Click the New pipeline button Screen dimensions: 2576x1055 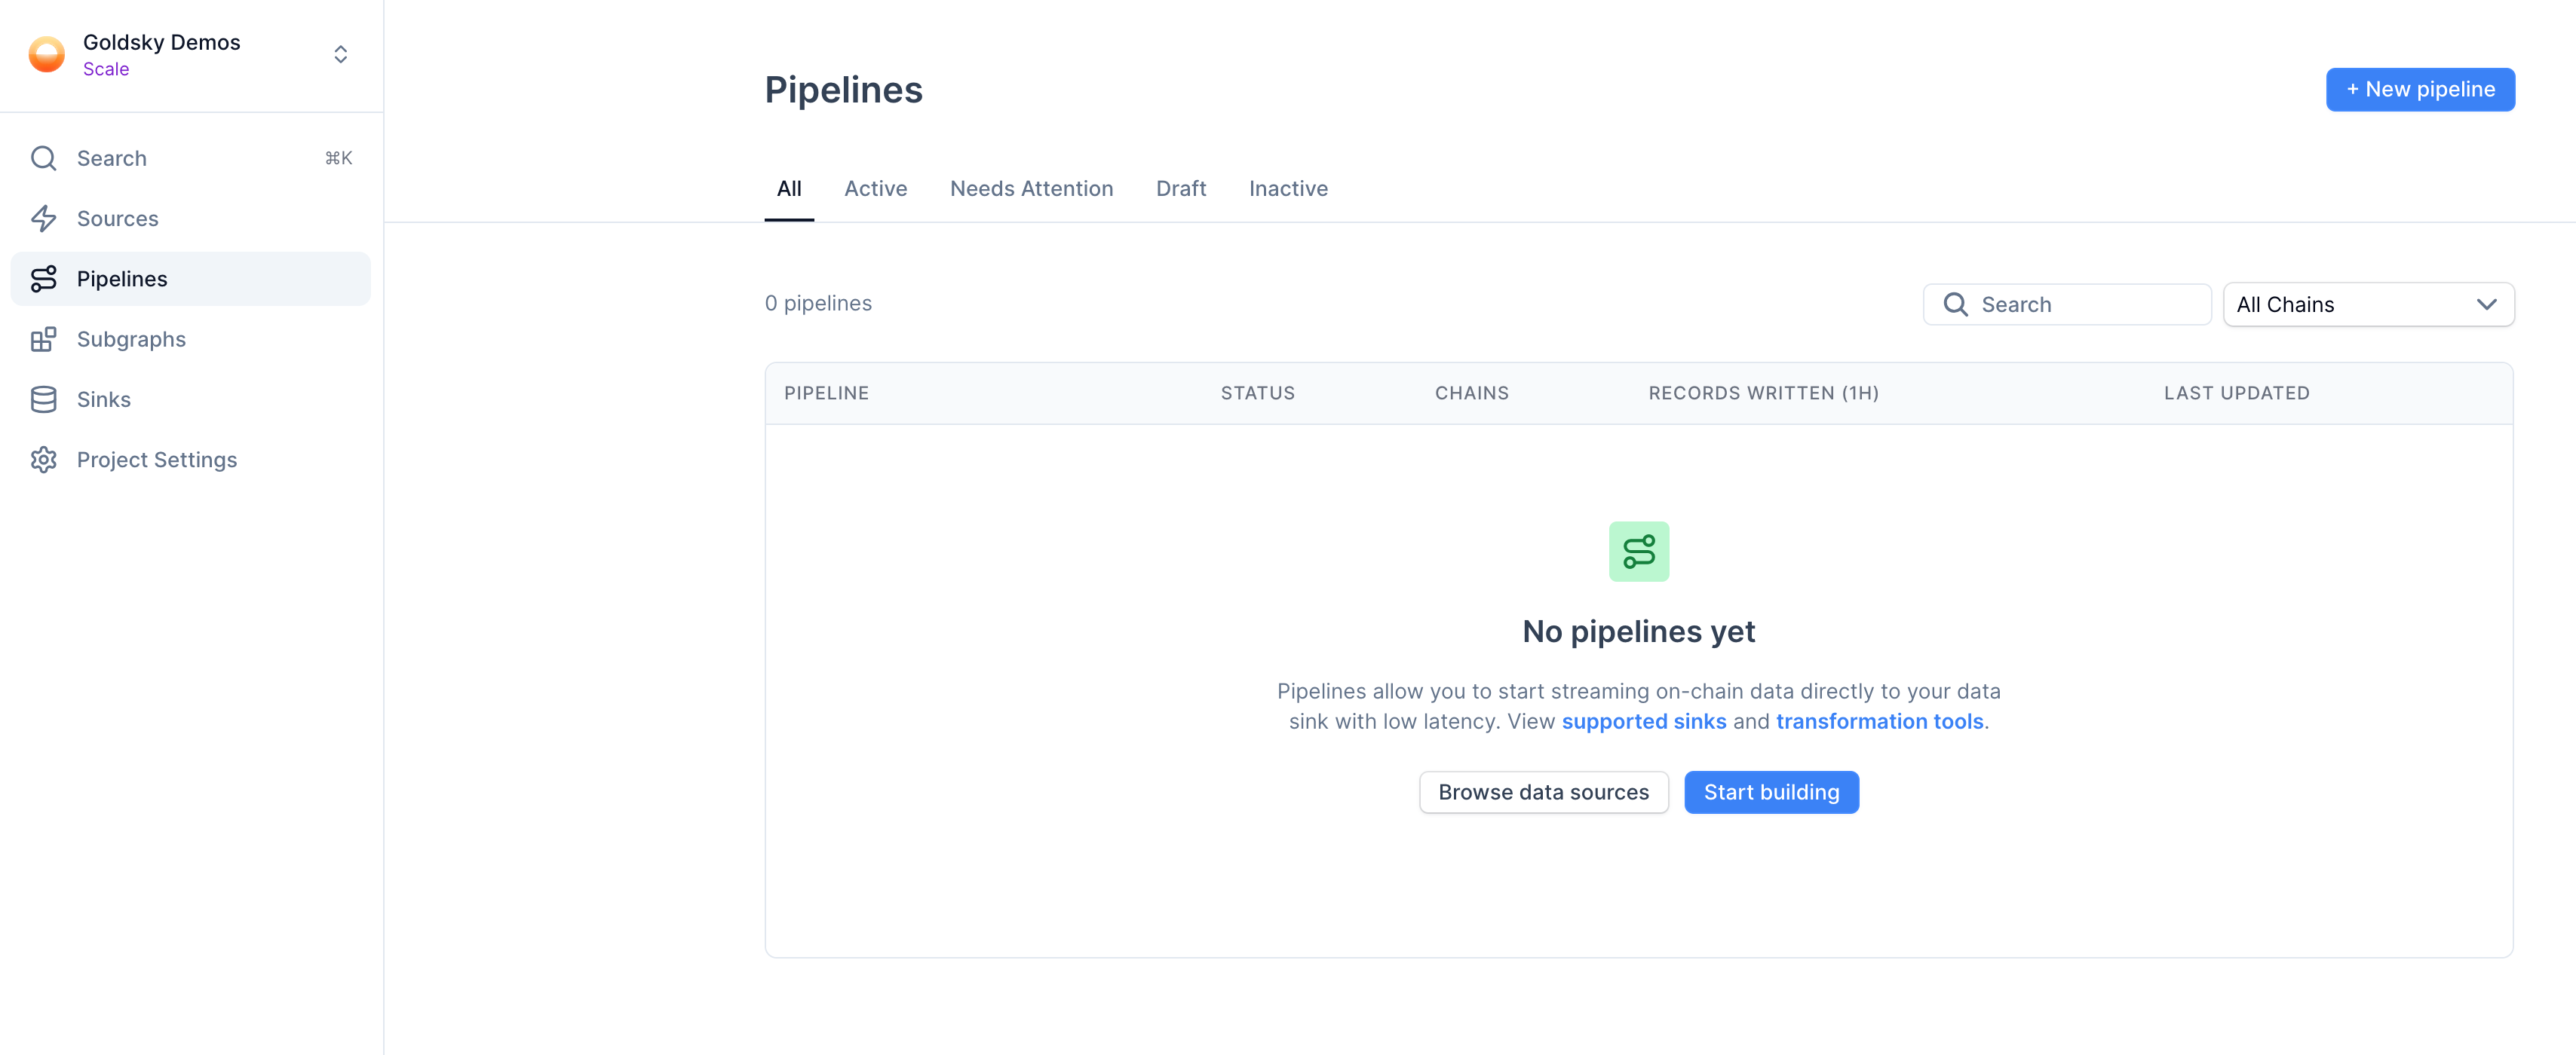(x=2419, y=90)
